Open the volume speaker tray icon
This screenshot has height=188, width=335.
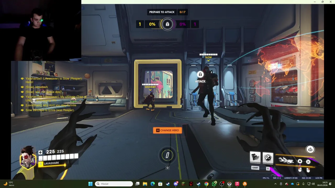[x=313, y=184]
